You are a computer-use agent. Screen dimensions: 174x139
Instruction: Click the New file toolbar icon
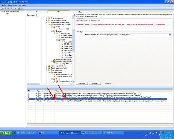point(1,8)
